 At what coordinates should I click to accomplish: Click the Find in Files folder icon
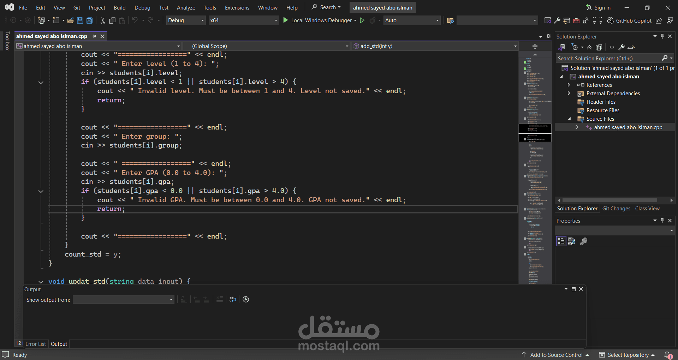tap(450, 20)
